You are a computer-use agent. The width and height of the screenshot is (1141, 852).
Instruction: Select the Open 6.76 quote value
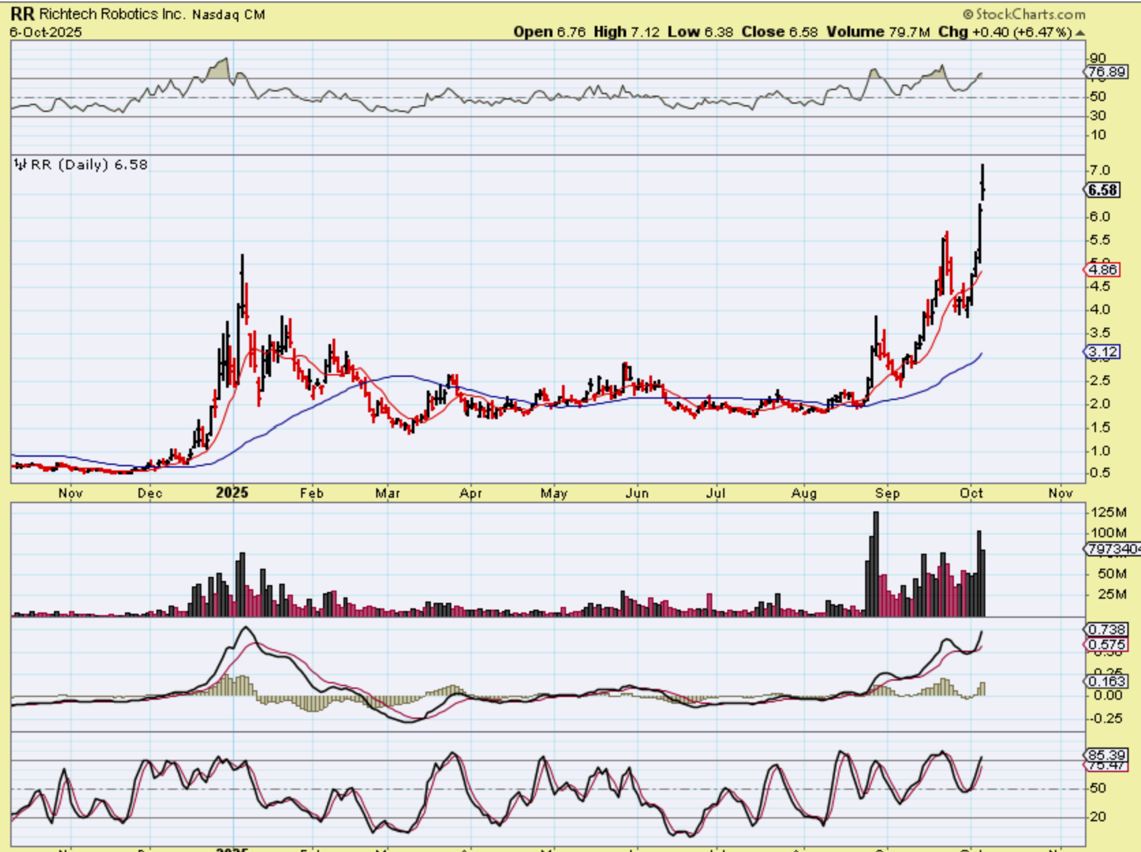click(x=550, y=32)
